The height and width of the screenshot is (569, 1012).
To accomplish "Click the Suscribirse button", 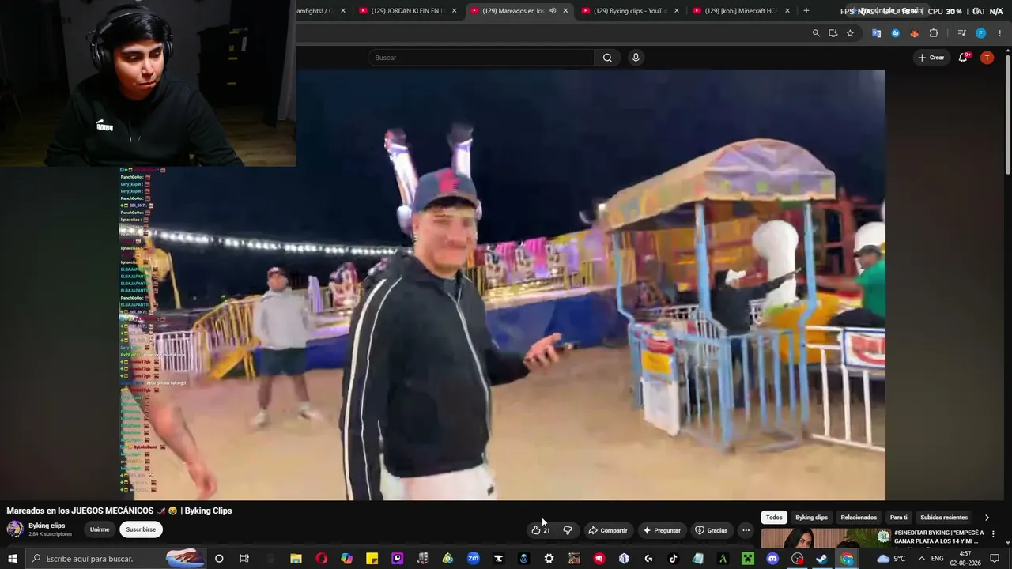I will click(141, 529).
